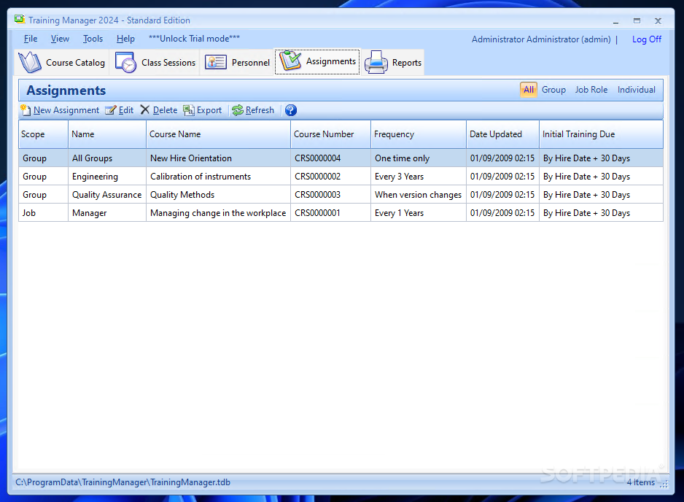The height and width of the screenshot is (502, 684).
Task: Click the Edit pencil icon
Action: pos(111,110)
